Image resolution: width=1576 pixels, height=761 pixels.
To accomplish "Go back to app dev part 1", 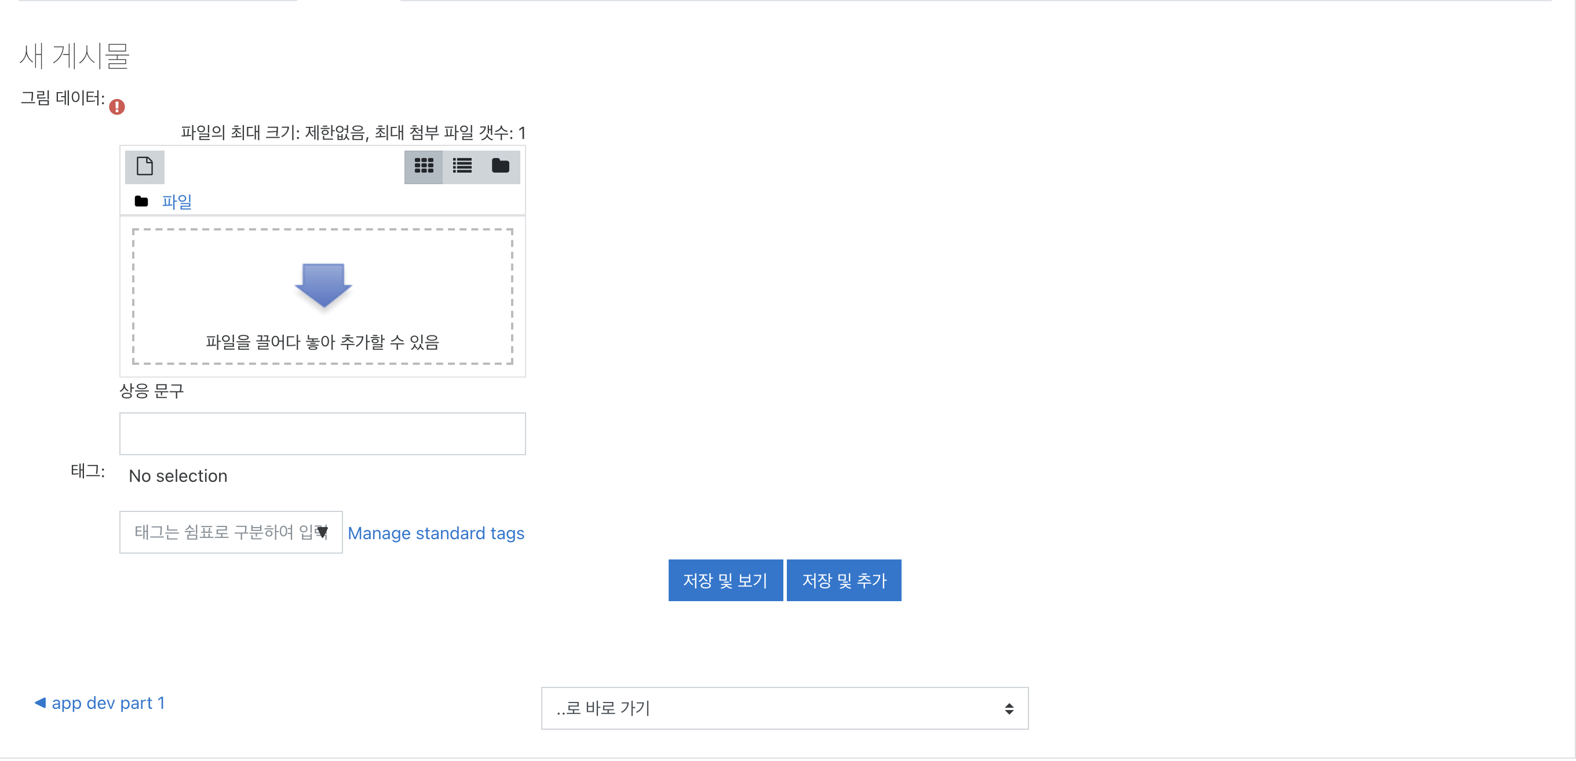I will point(100,703).
